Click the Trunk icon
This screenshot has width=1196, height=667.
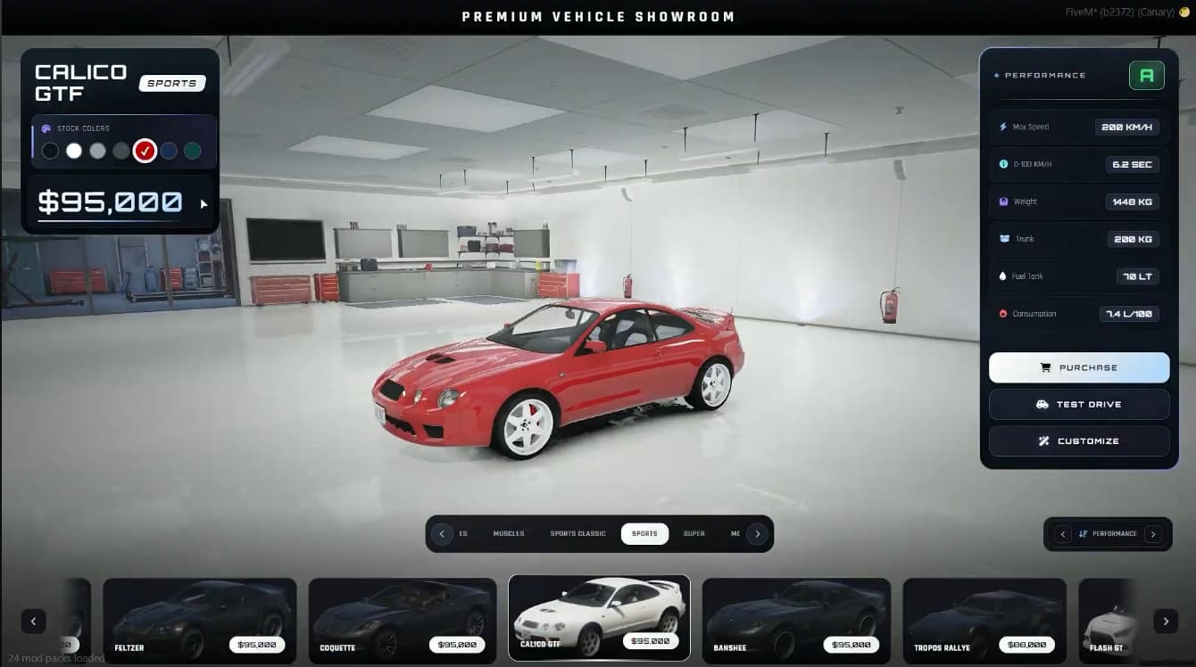coord(1003,239)
